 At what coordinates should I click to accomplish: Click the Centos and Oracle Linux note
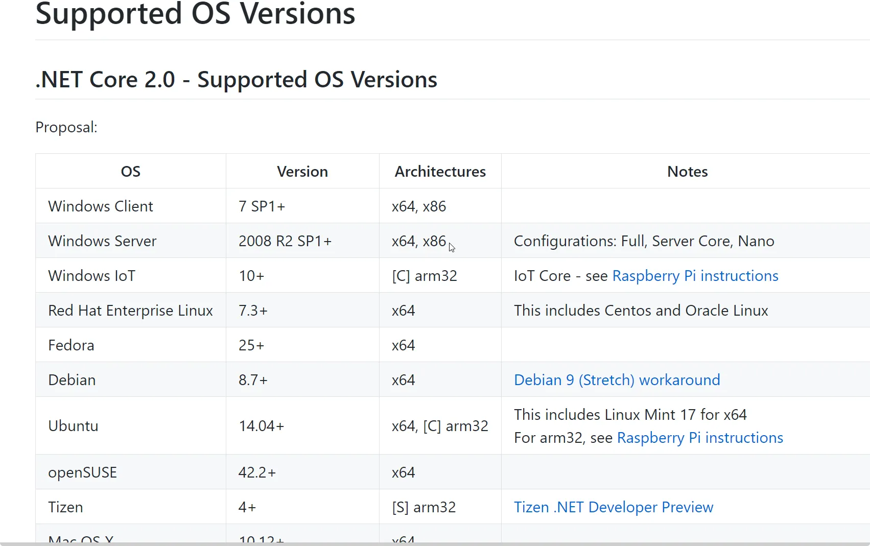tap(641, 311)
